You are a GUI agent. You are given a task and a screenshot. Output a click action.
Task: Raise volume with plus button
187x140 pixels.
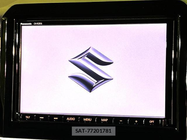tap(136, 121)
